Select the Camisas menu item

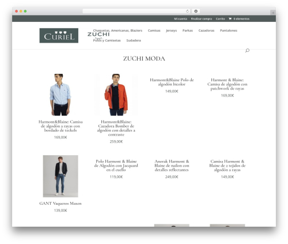tap(154, 31)
